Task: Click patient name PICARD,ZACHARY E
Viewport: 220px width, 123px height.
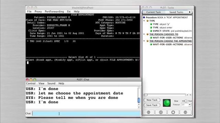Action: [58, 17]
